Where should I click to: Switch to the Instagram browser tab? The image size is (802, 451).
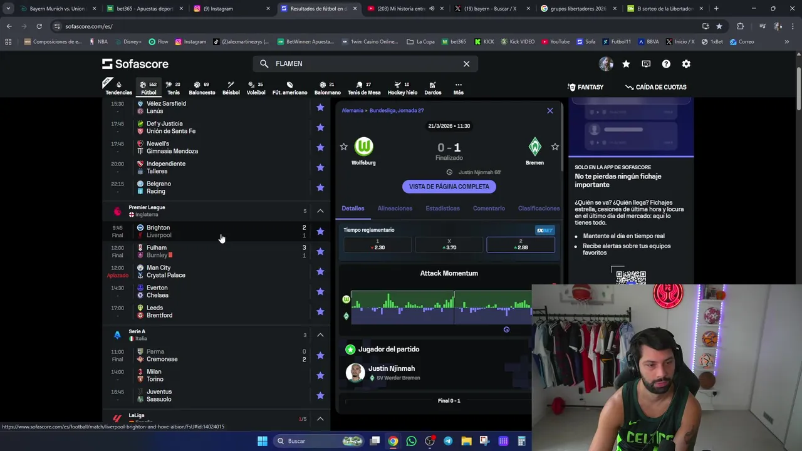(x=231, y=9)
